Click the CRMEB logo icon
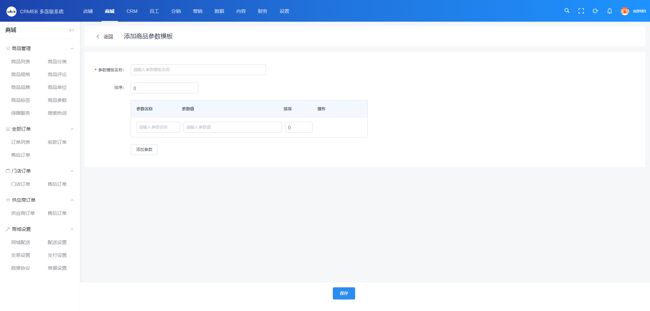 11,11
